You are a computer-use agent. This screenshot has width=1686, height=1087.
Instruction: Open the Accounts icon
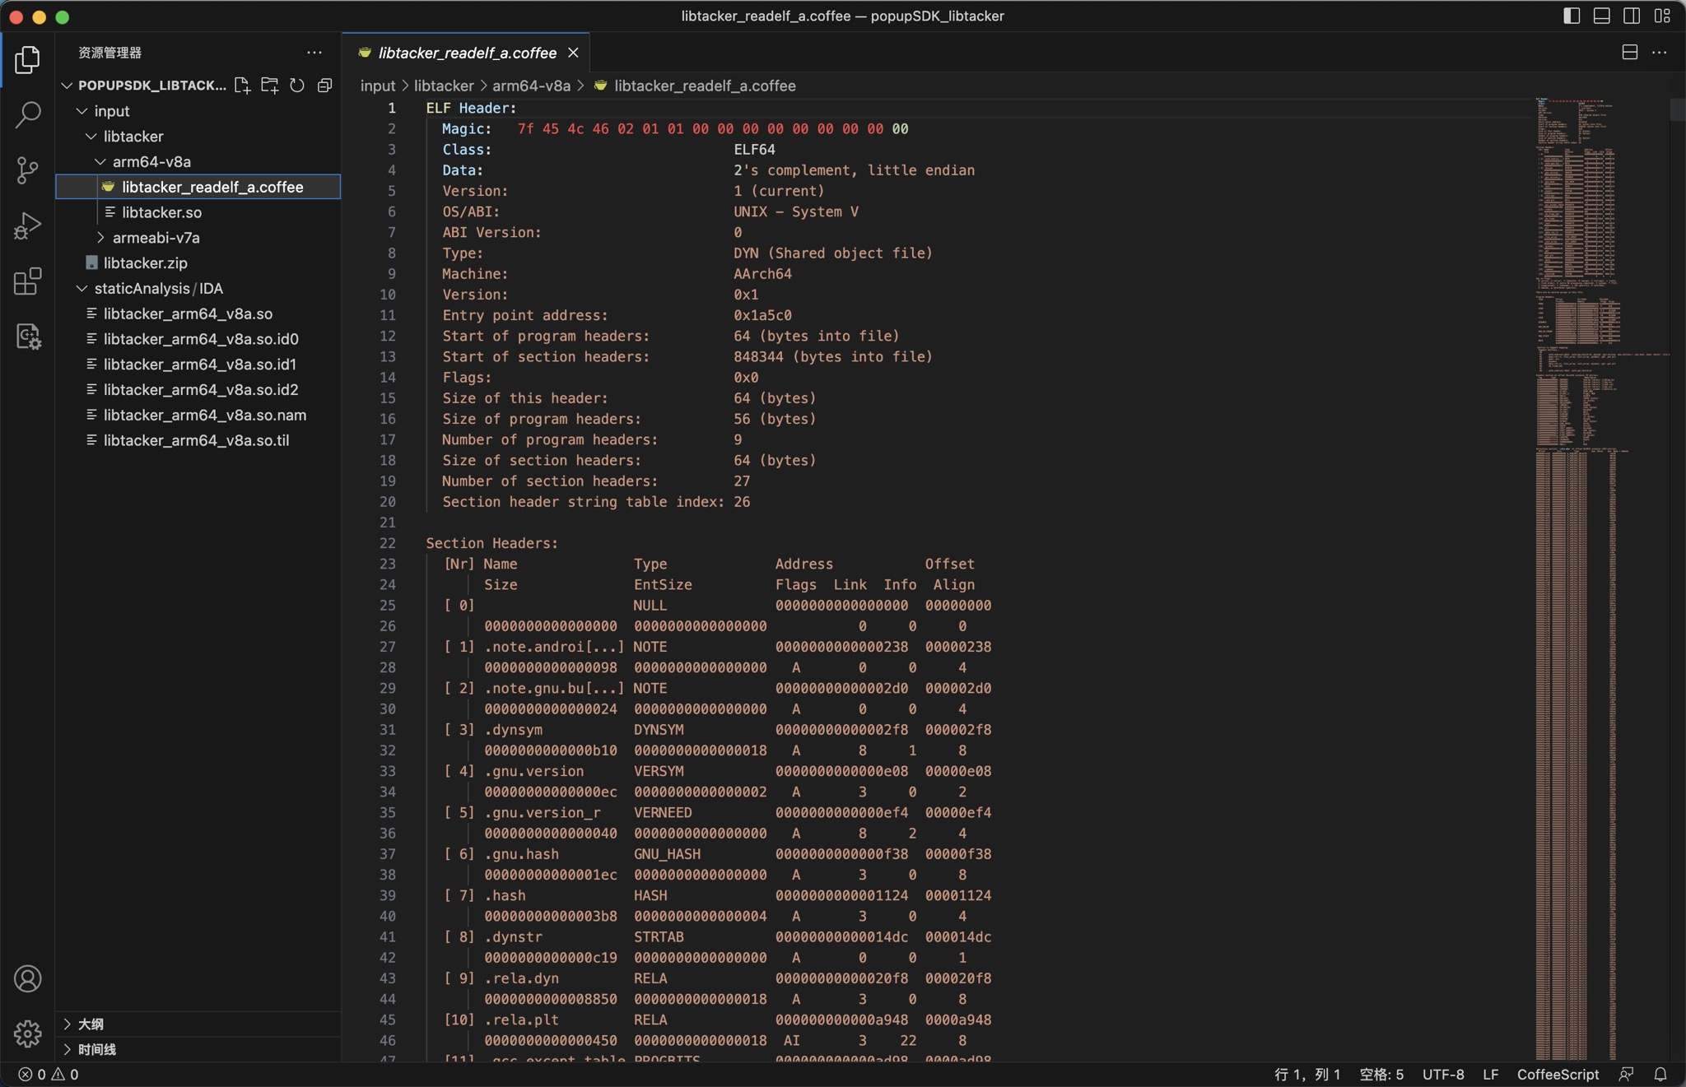pos(27,978)
